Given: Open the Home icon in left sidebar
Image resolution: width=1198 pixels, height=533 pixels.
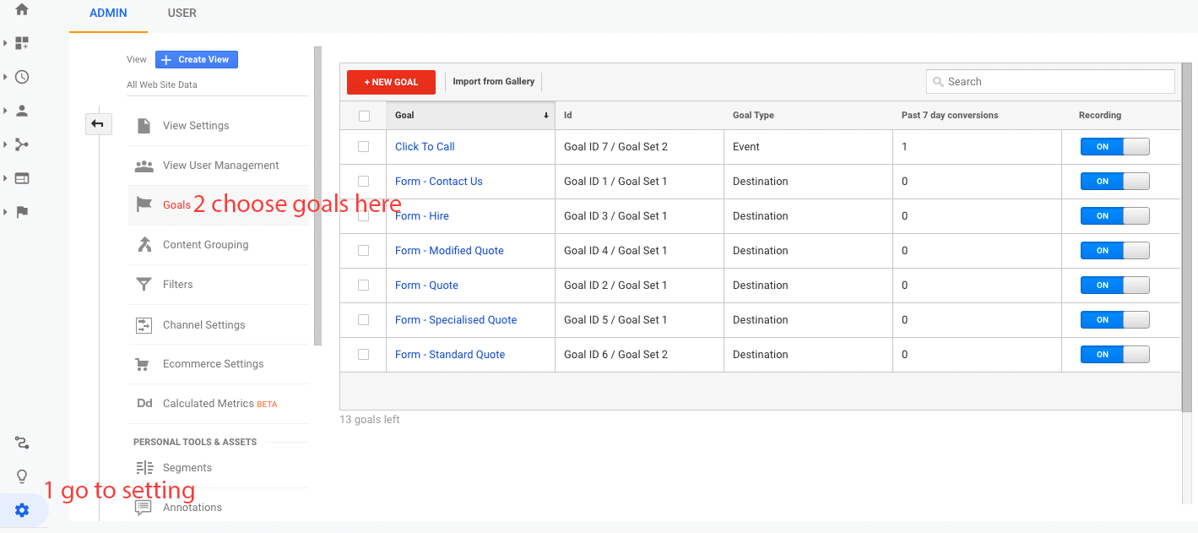Looking at the screenshot, I should click(22, 9).
